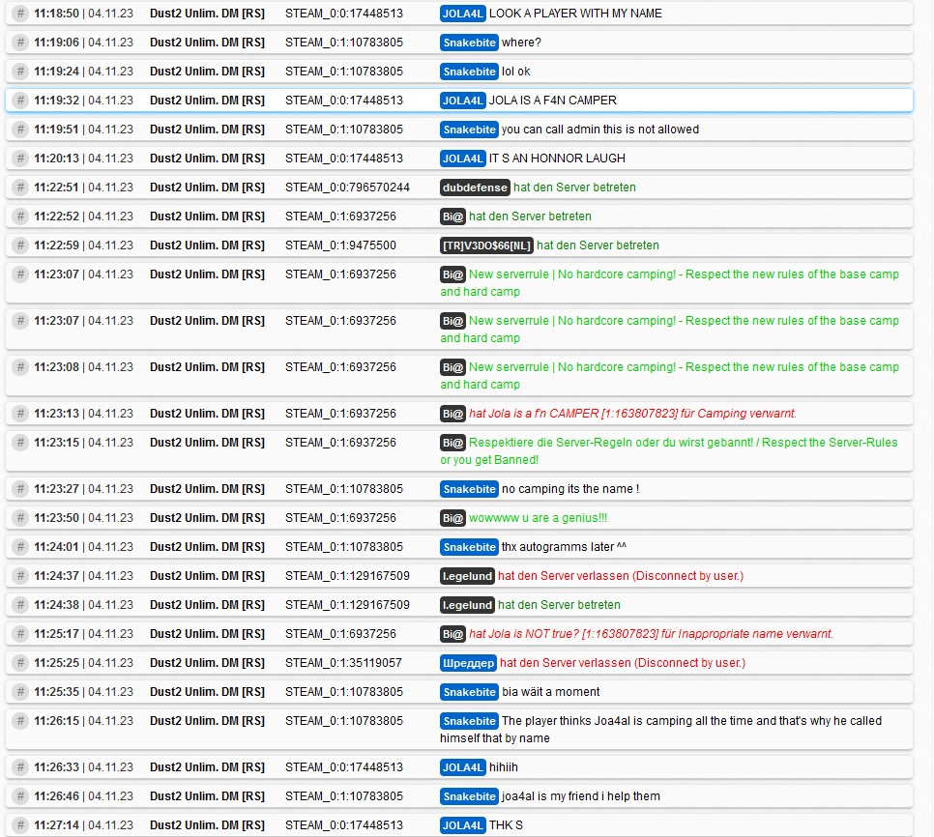Click Steam ID STEAM_0:0:796570244

click(x=347, y=188)
